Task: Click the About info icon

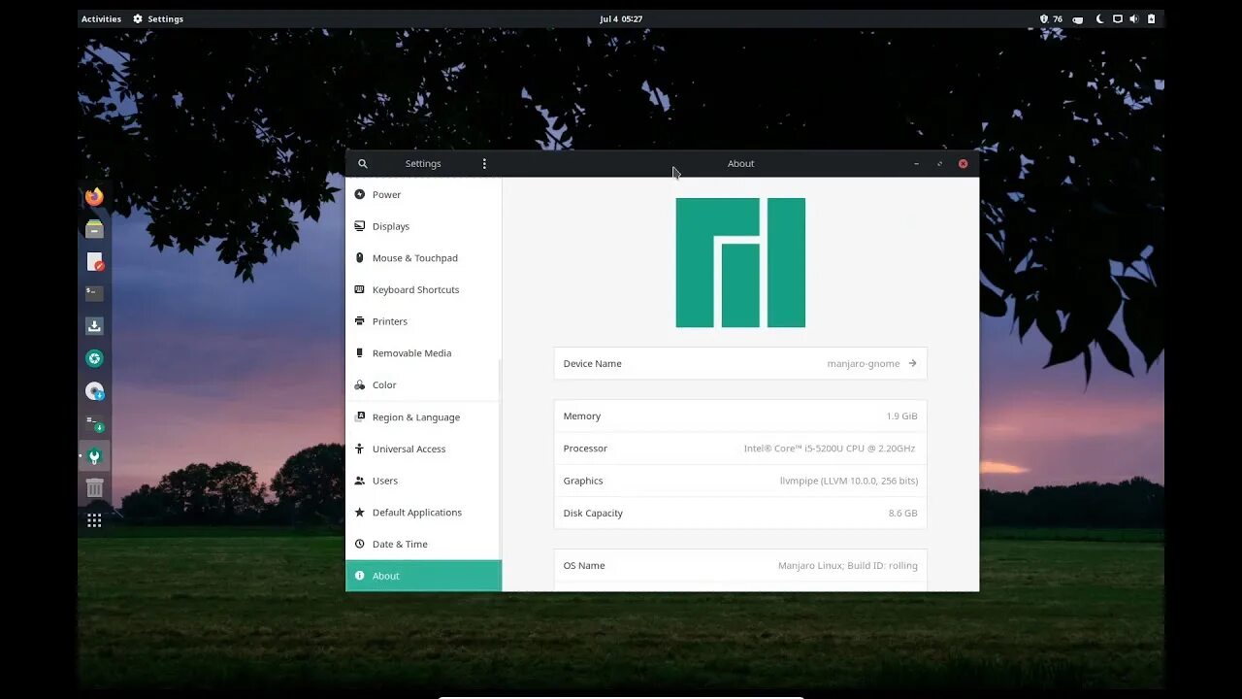Action: click(360, 576)
